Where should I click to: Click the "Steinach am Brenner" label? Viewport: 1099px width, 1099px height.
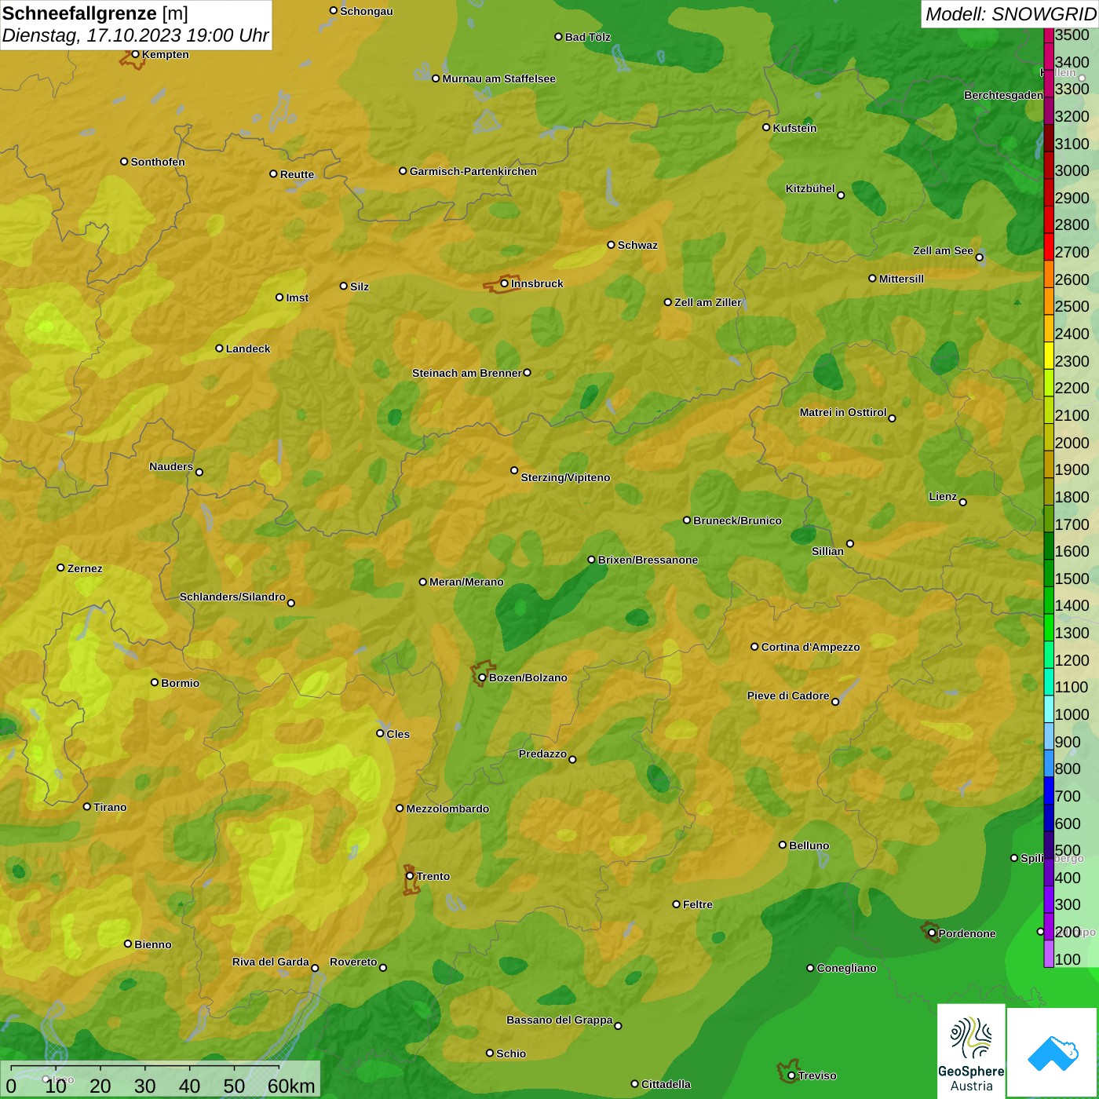click(467, 373)
